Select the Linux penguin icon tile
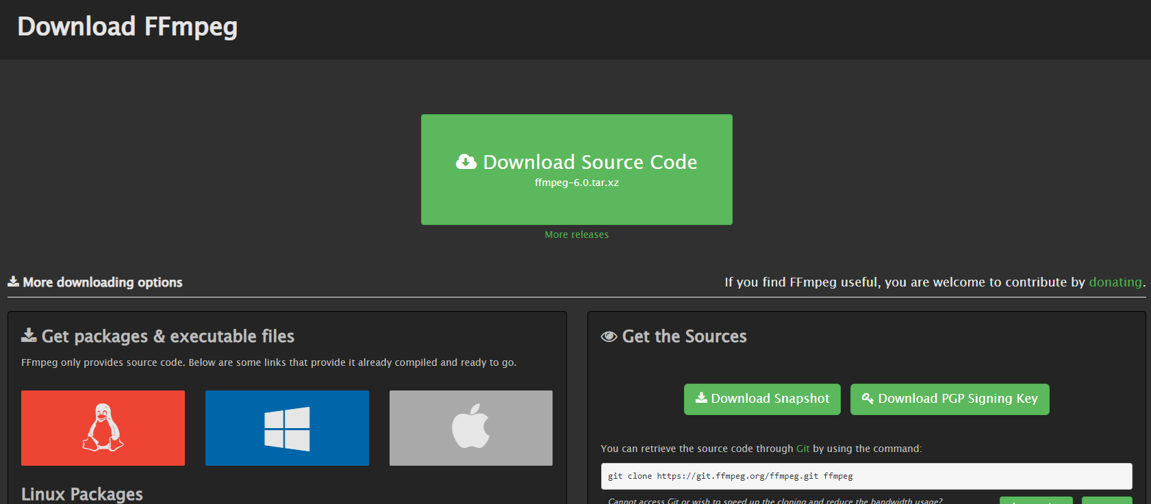1151x504 pixels. tap(103, 428)
